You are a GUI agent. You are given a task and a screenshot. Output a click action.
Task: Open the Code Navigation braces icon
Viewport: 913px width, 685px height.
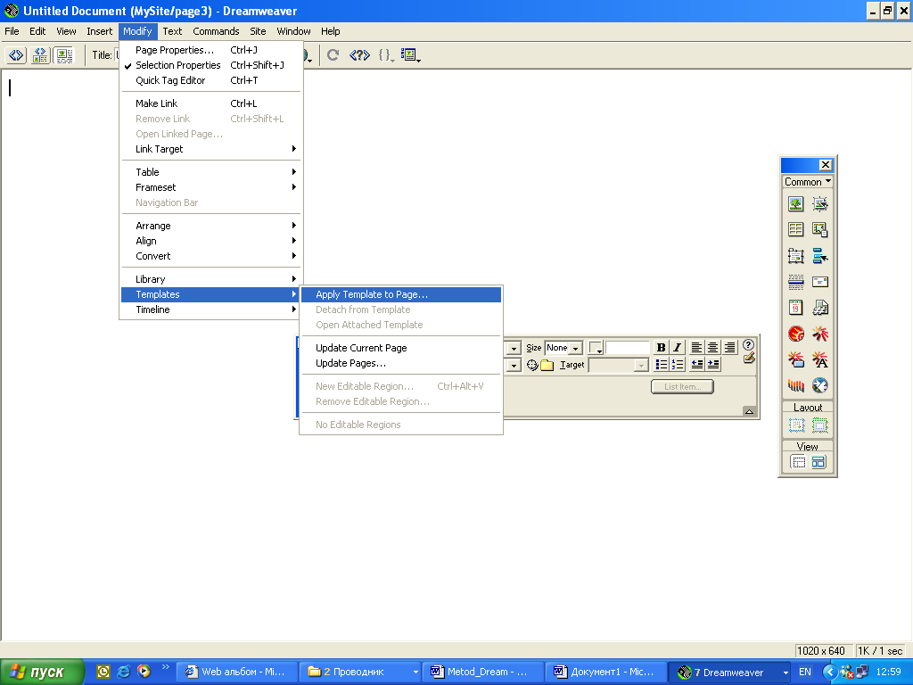click(386, 54)
